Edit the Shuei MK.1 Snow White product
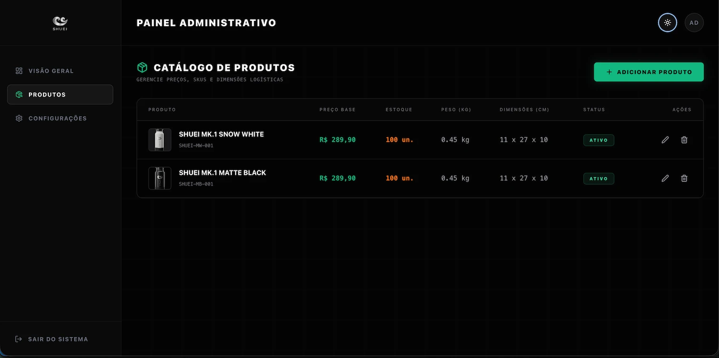The height and width of the screenshot is (358, 719). [x=665, y=140]
